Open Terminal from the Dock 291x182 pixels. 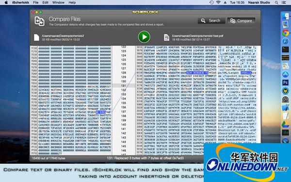(x=285, y=49)
